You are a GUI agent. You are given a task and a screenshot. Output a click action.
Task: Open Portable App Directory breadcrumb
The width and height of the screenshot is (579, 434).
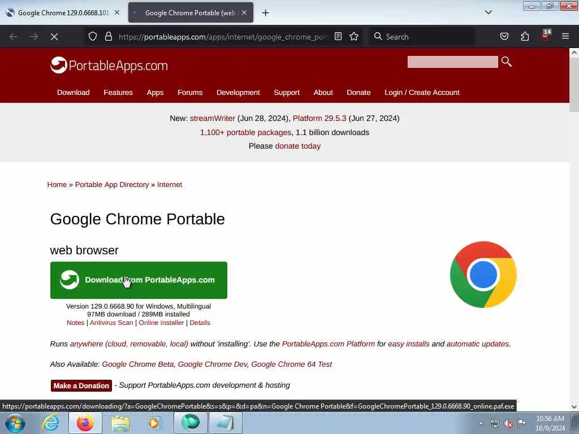tap(112, 185)
